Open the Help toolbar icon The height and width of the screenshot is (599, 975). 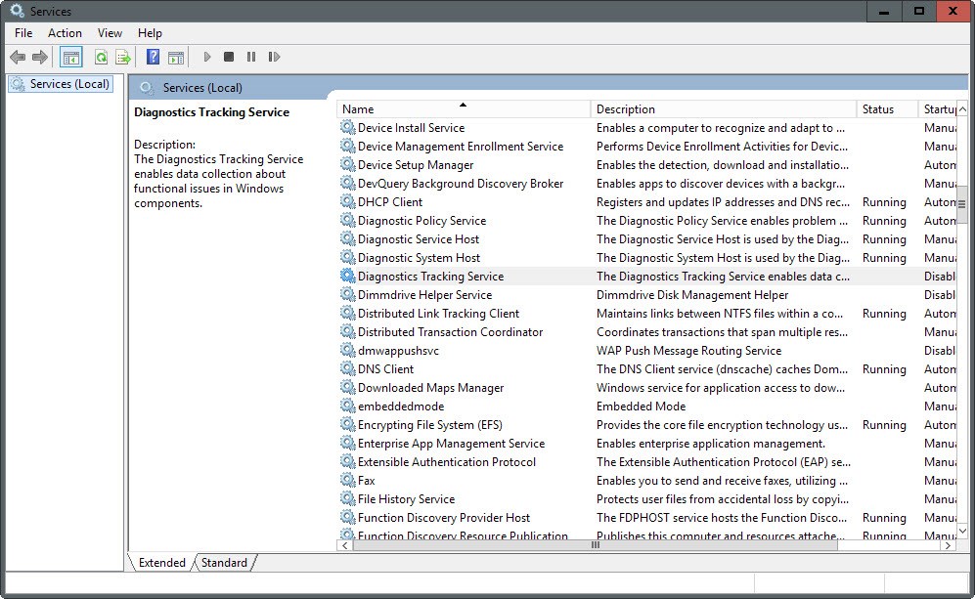pos(153,58)
